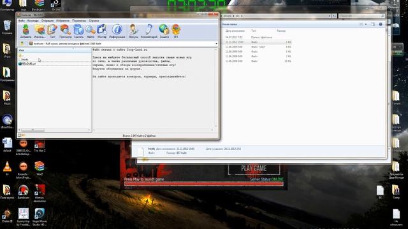Open the Справка menu in WinRAR
The height and width of the screenshot is (229, 408).
94,20
